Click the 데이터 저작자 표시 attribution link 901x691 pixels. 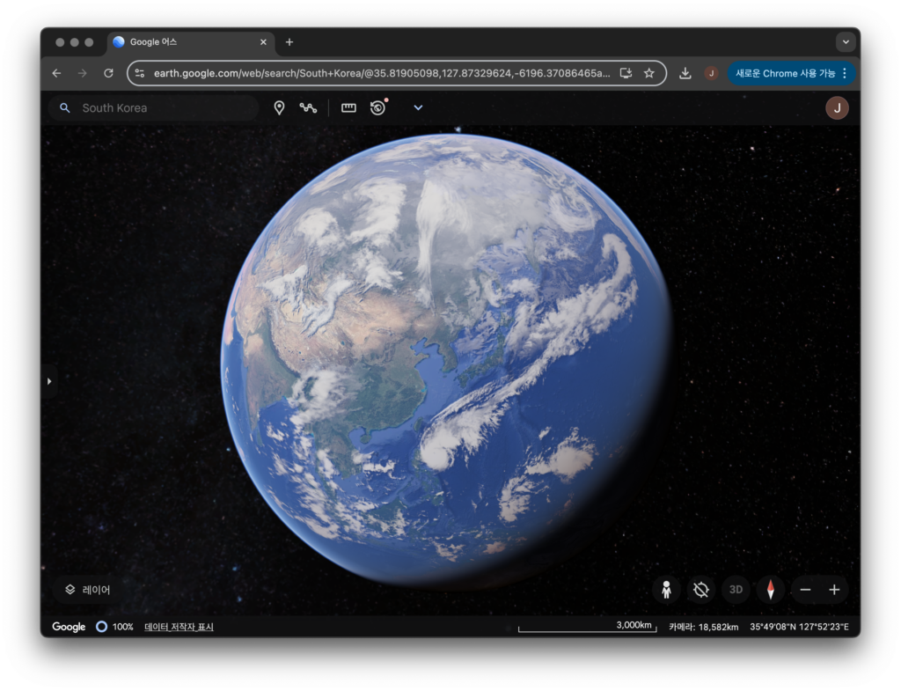pyautogui.click(x=179, y=627)
